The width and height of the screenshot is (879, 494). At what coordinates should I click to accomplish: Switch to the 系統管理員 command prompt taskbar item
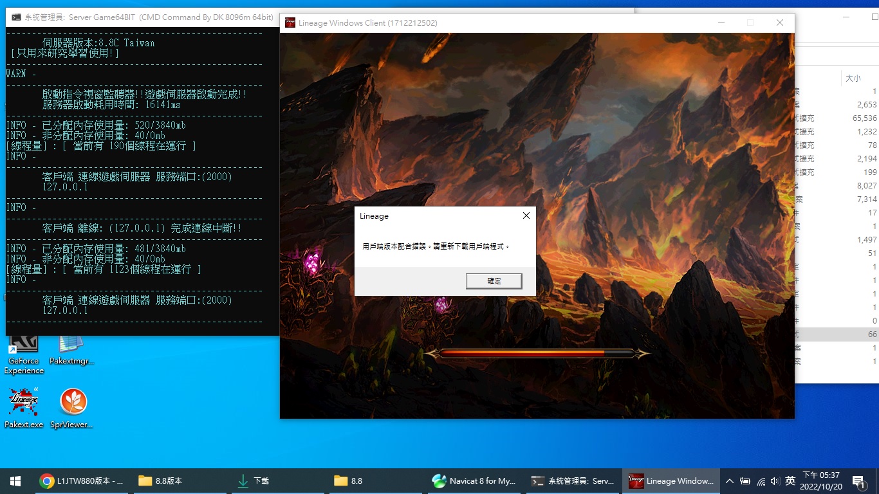(x=571, y=481)
